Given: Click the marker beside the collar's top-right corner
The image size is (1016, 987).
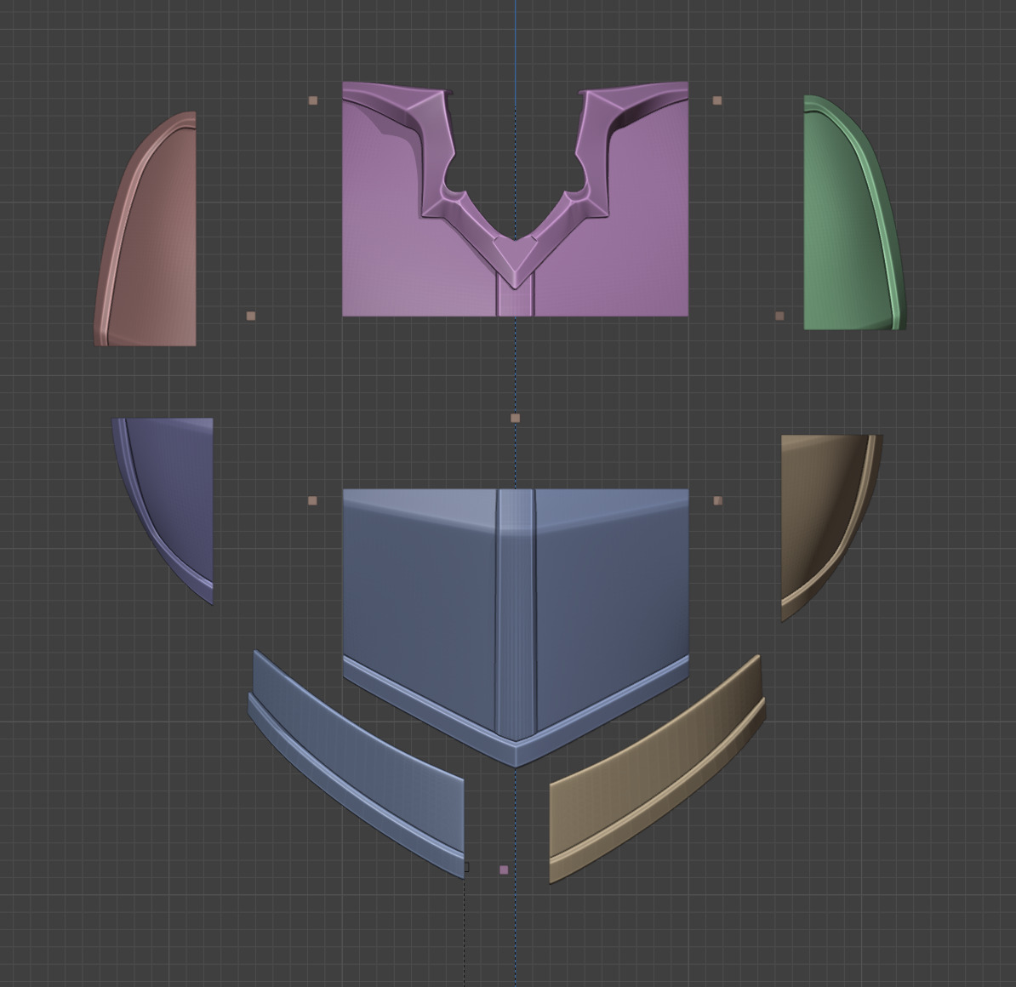Looking at the screenshot, I should 716,100.
